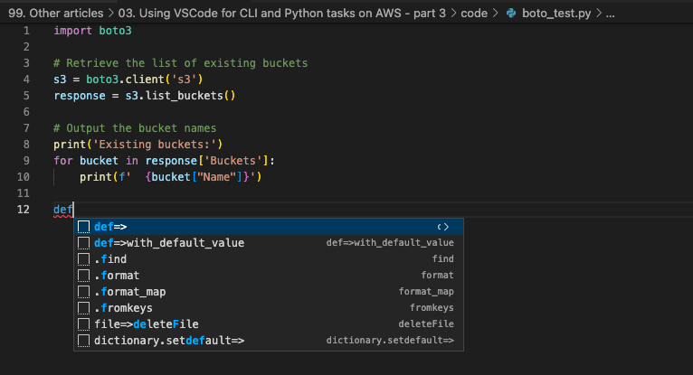Select the .fromkeys suggestion
This screenshot has height=375, width=693.
269,308
